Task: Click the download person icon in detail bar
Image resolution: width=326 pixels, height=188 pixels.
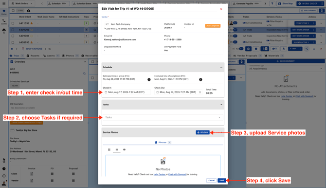Action: [283, 49]
